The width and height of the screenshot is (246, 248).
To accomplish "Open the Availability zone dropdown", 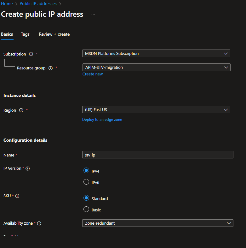I will point(158,223).
